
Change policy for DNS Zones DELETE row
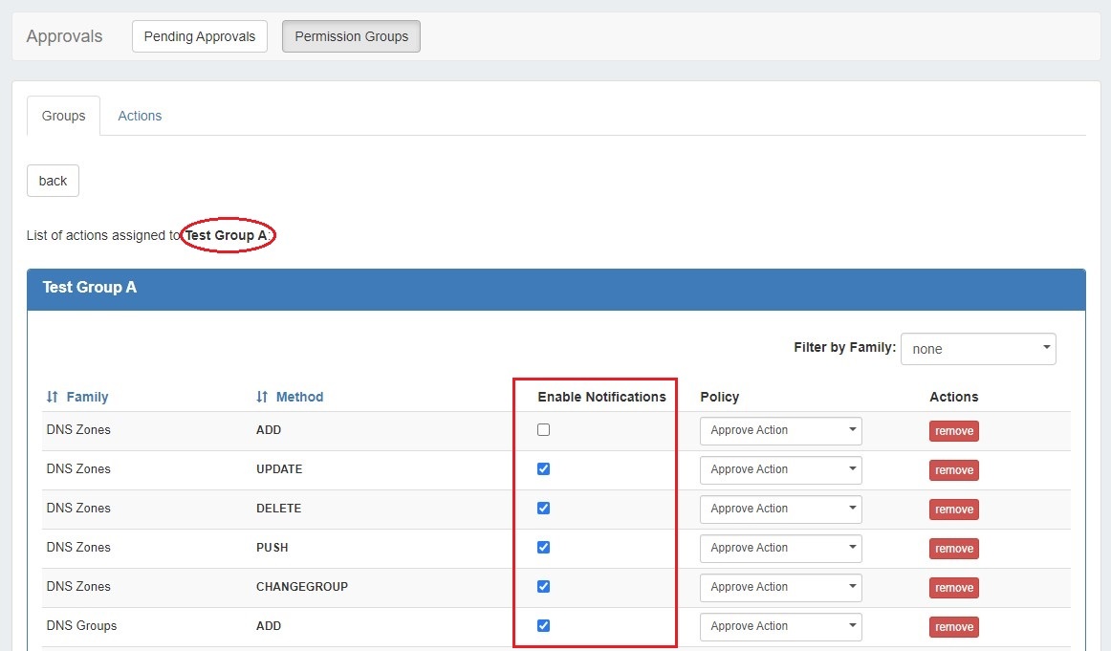pyautogui.click(x=780, y=510)
